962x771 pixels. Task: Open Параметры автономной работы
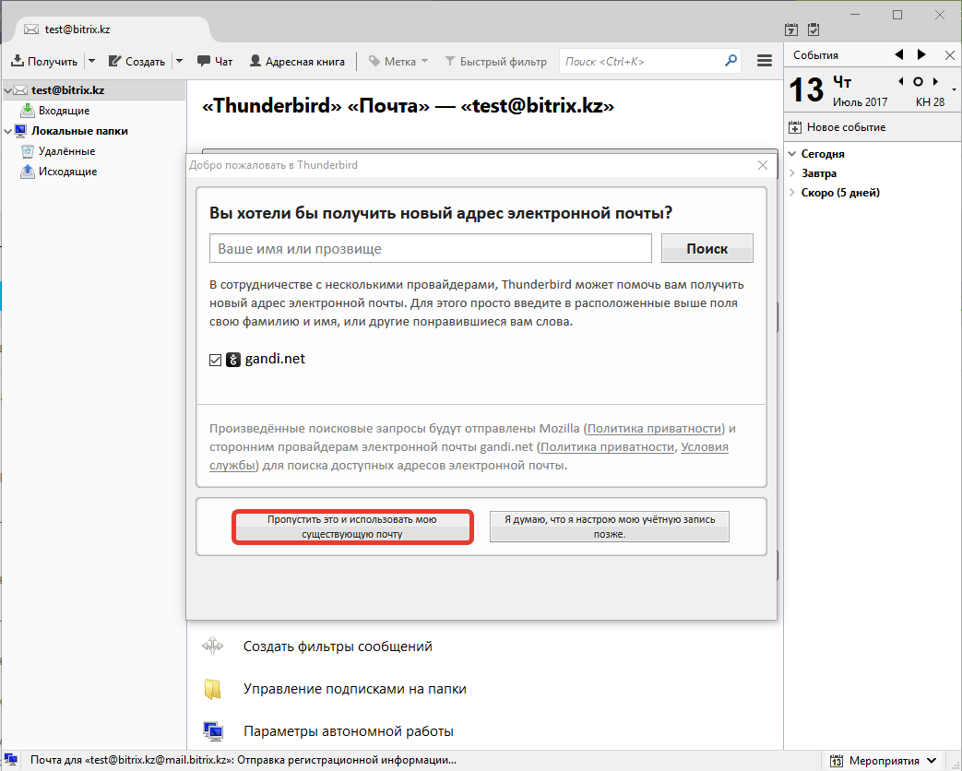pos(349,730)
